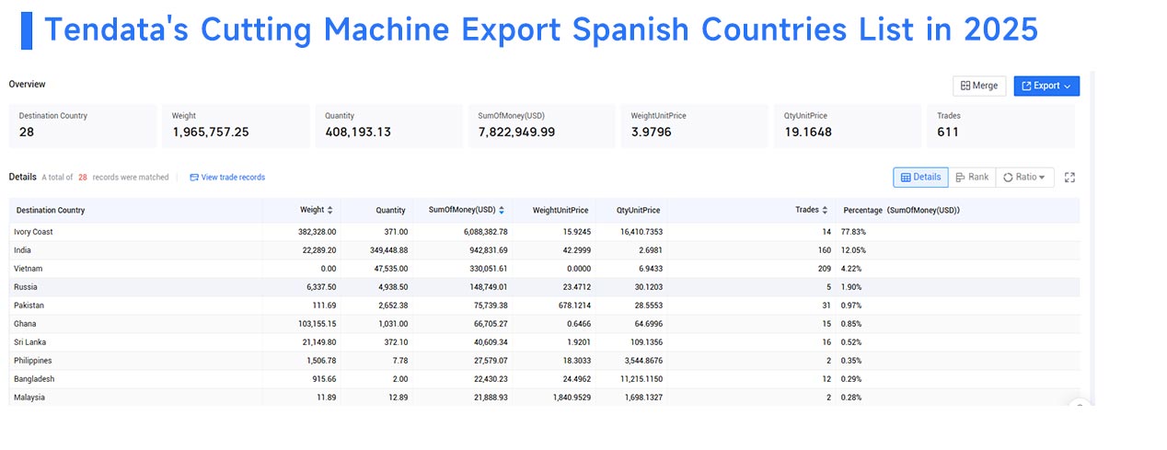Click the Weight overview card 1,965,757.25
Viewport: 1167px width, 450px height.
(x=237, y=125)
